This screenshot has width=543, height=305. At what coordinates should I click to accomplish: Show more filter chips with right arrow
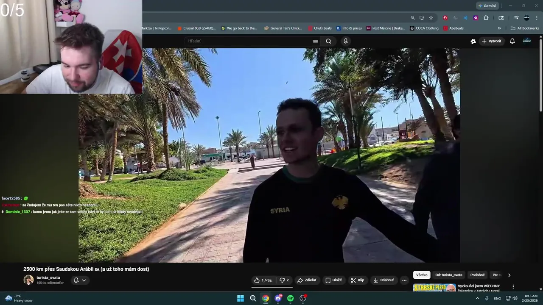509,275
